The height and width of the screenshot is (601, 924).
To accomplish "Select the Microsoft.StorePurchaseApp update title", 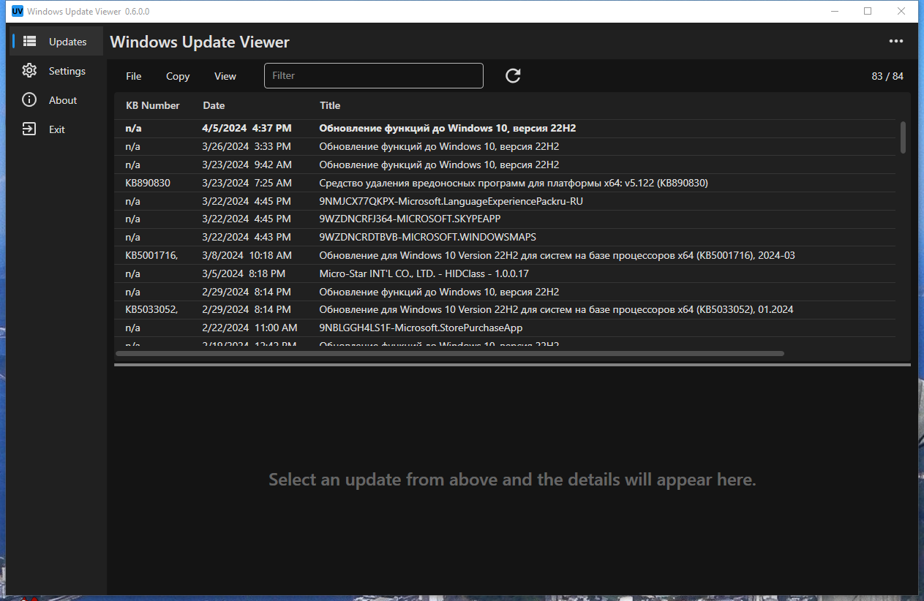I will coord(421,328).
